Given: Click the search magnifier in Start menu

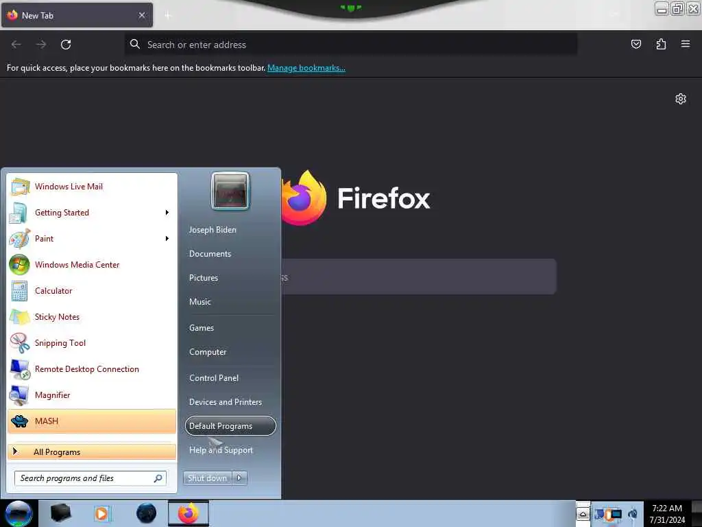Looking at the screenshot, I should tap(158, 478).
